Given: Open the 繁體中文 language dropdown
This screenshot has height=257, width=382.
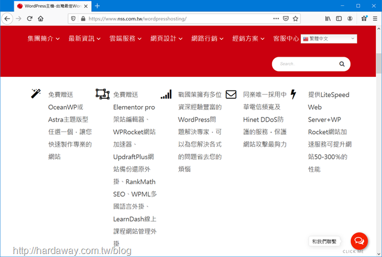Looking at the screenshot, I should click(329, 39).
